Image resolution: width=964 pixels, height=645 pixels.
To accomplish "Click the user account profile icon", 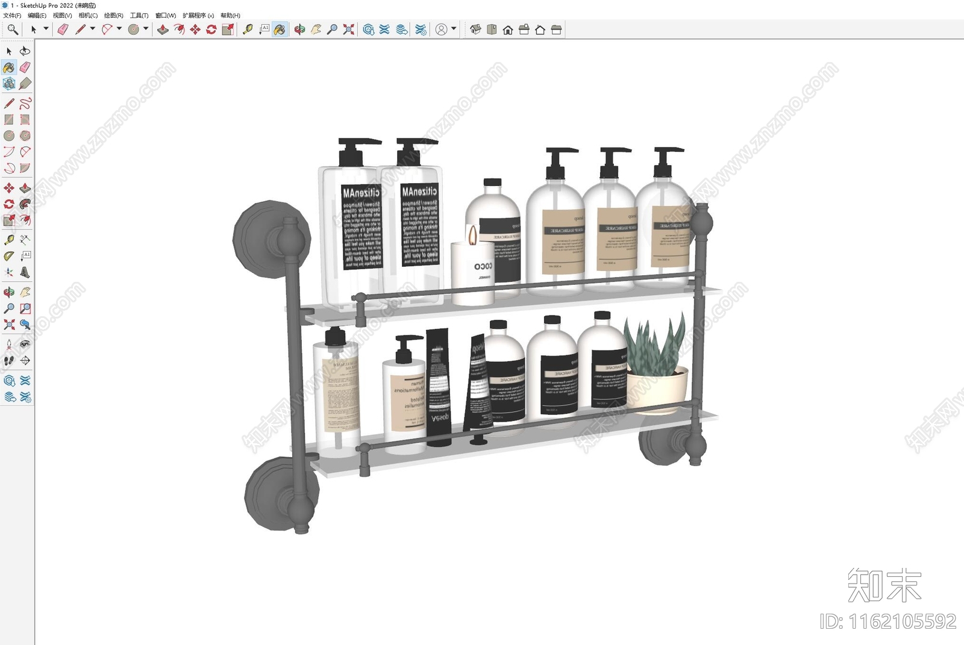I will 441,29.
